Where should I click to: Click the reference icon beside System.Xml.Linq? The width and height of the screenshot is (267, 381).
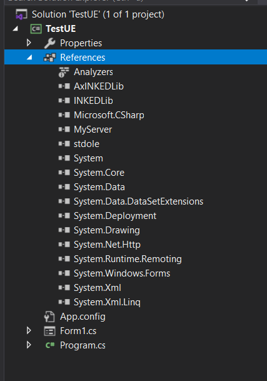pyautogui.click(x=64, y=302)
